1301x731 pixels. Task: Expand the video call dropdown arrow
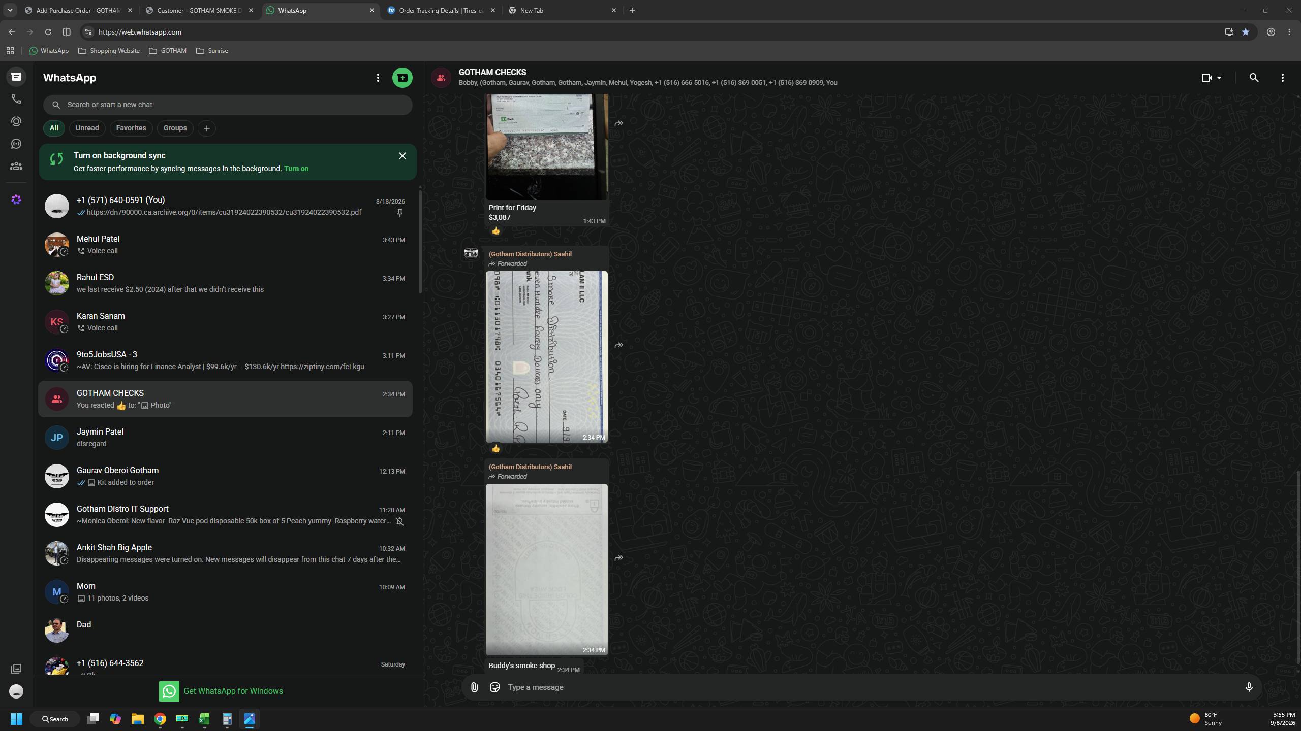click(1219, 78)
